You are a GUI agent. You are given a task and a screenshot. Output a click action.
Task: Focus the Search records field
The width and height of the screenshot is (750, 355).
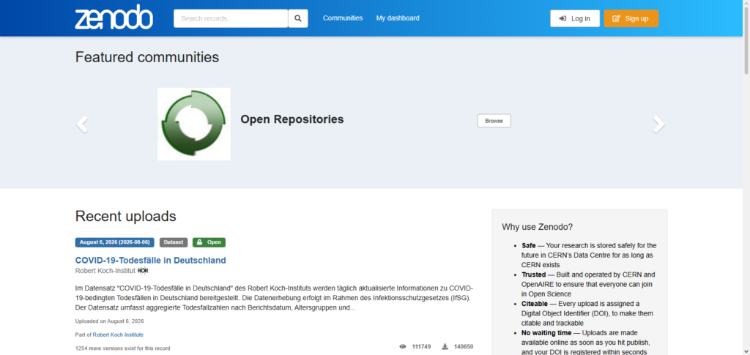[231, 18]
